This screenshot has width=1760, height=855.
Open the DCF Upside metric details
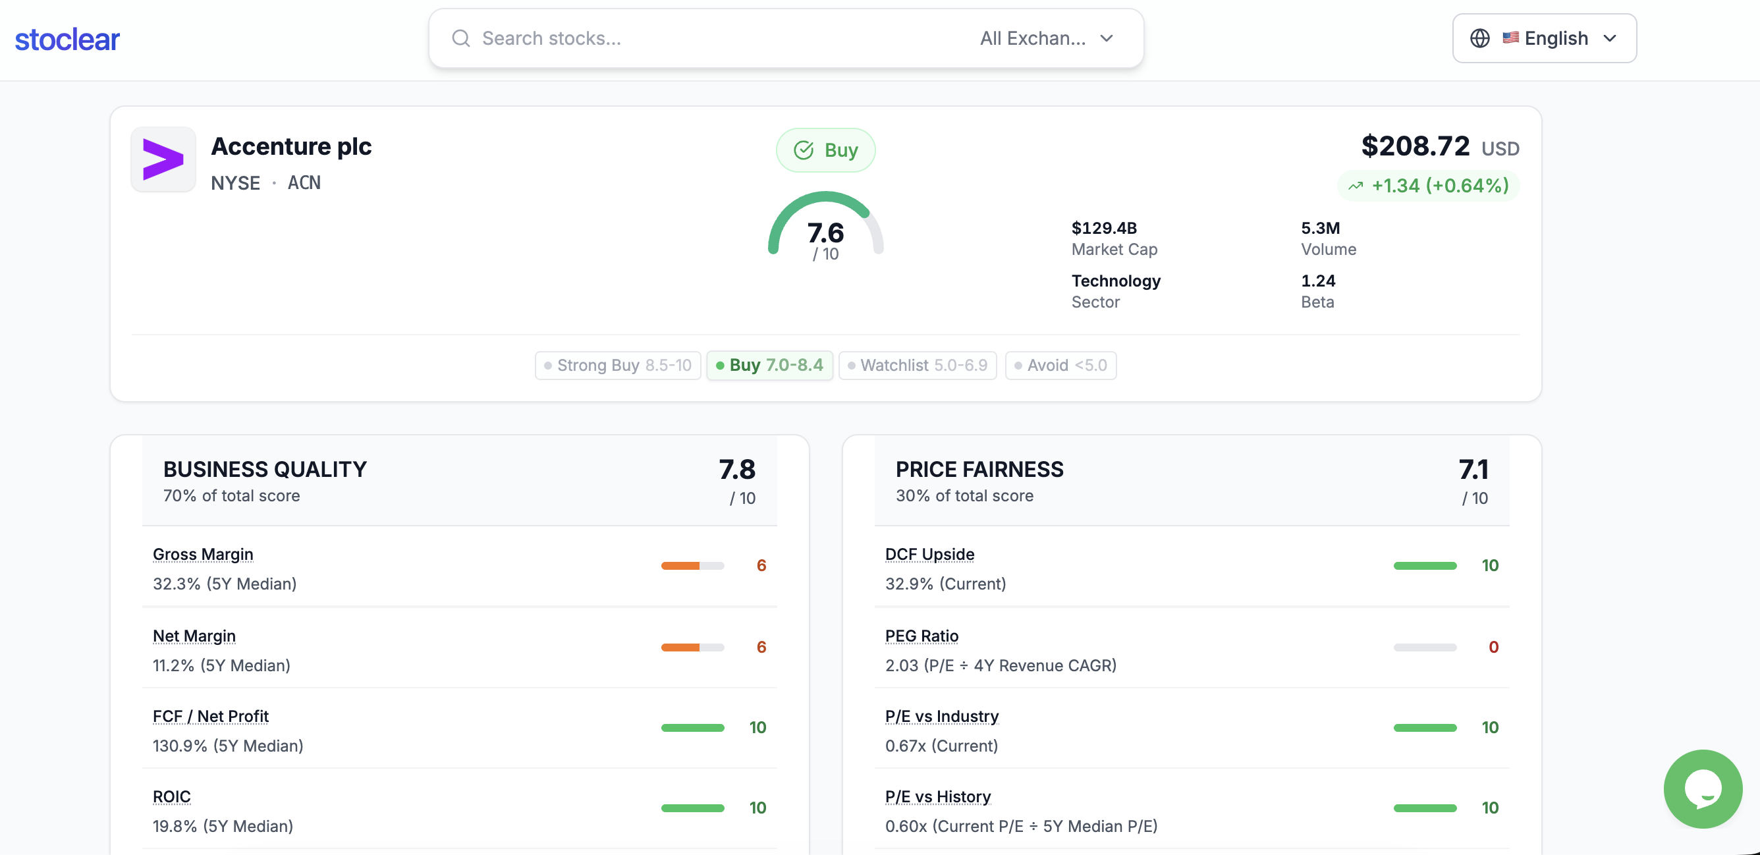coord(929,554)
